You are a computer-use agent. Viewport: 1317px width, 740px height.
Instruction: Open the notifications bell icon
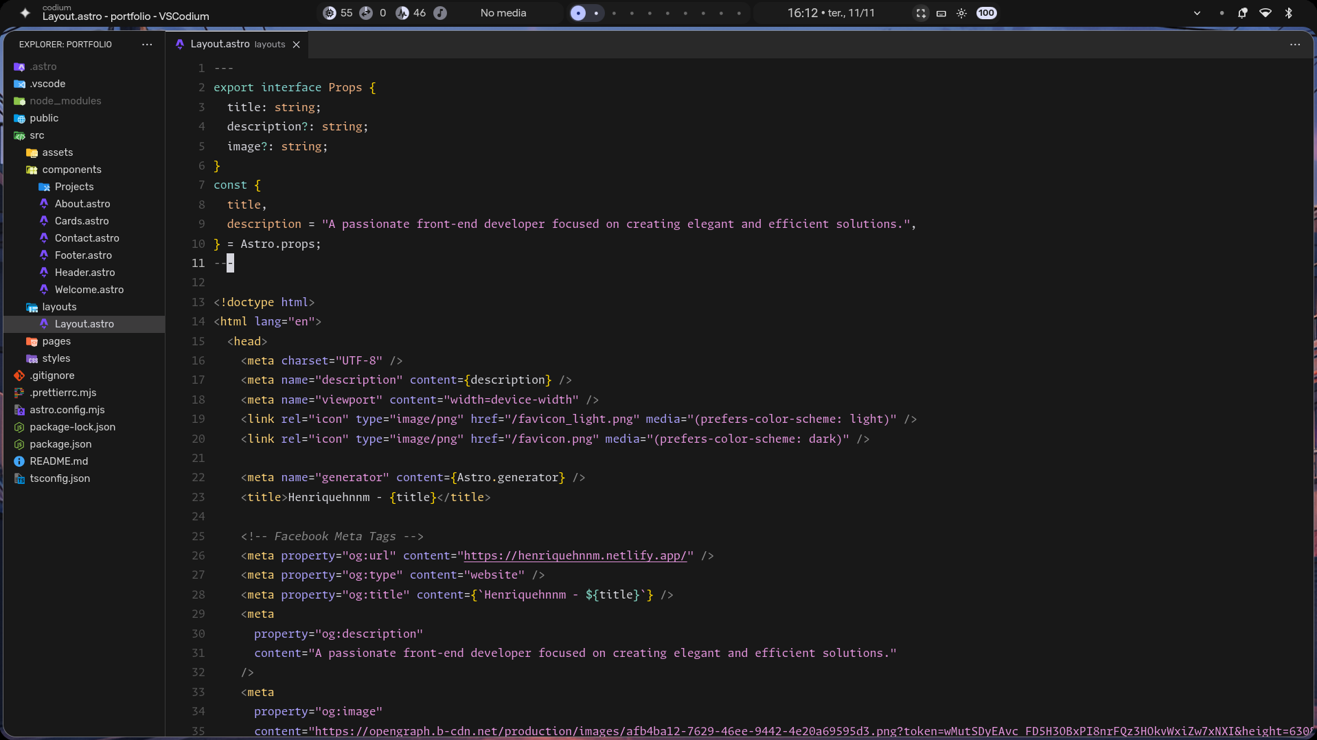1242,13
